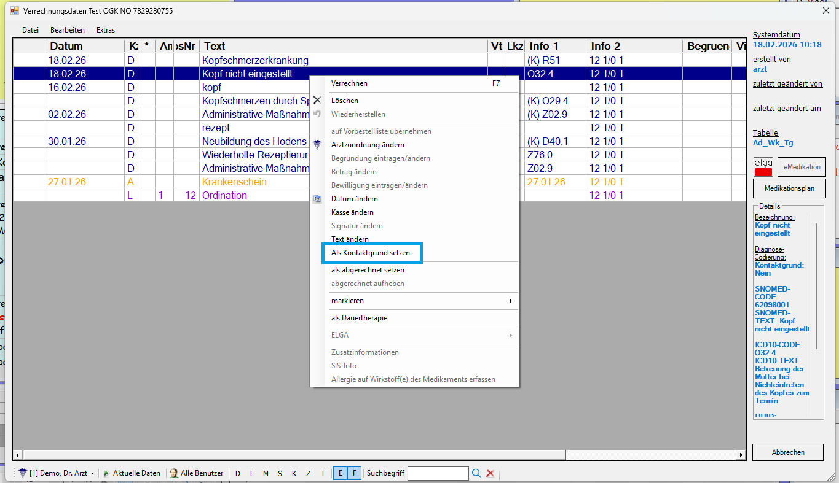Image resolution: width=839 pixels, height=483 pixels.
Task: Open the Demo, Dr. Arzt doctor dropdown
Action: point(58,473)
